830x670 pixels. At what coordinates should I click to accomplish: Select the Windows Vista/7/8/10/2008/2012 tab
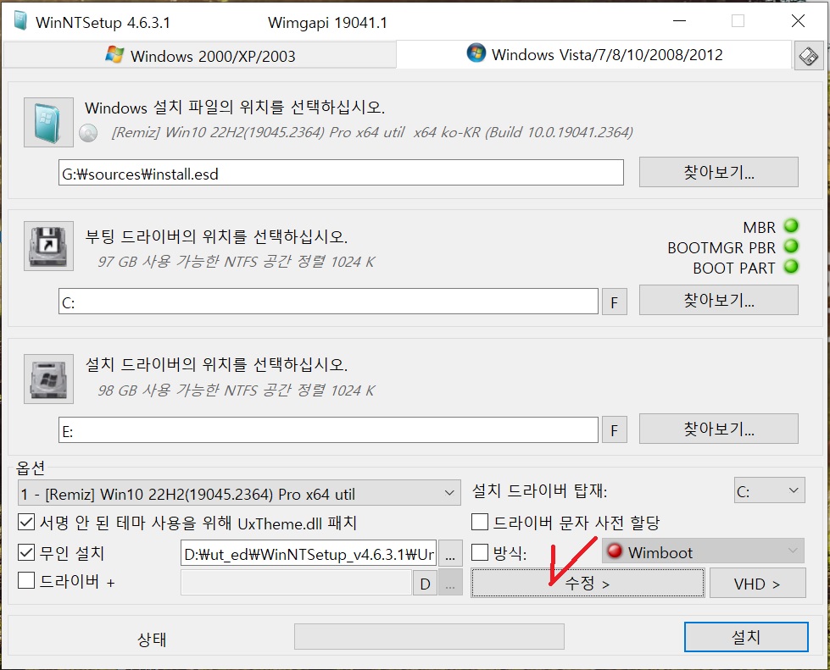pos(594,54)
